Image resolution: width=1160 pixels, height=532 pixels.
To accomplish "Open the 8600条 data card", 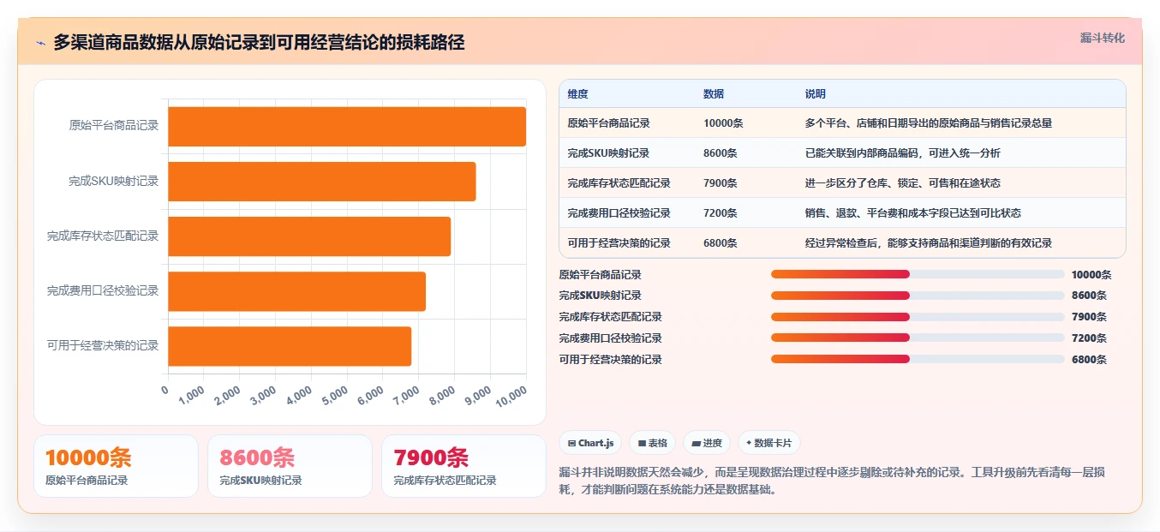I will [290, 466].
